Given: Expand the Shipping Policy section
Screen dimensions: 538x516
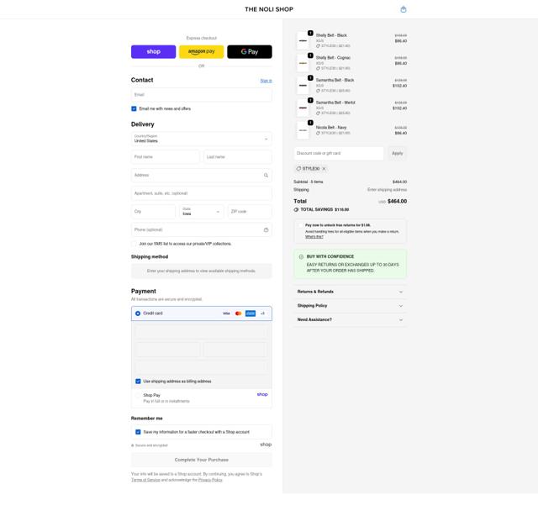Looking at the screenshot, I should pos(350,306).
